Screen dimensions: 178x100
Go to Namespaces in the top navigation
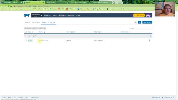point(62,15)
